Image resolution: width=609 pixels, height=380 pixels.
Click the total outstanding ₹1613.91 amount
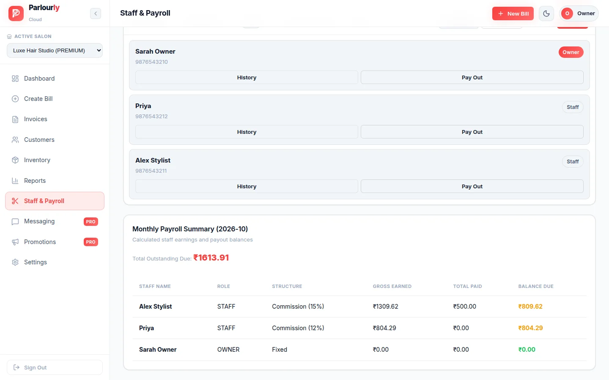[211, 258]
